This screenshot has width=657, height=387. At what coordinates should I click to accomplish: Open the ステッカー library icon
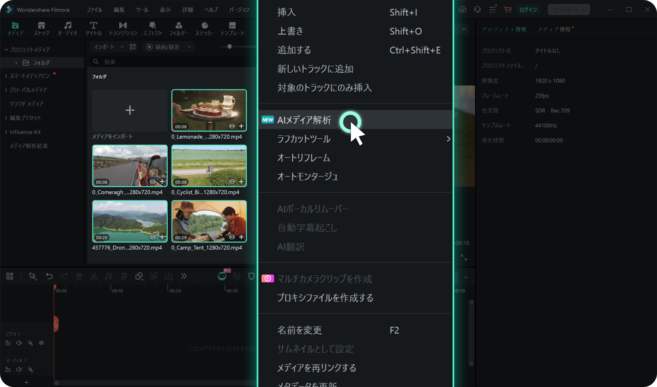tap(205, 29)
